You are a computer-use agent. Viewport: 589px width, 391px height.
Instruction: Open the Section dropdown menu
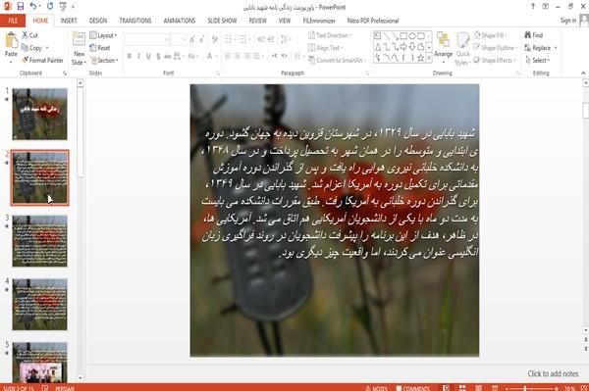tap(104, 60)
